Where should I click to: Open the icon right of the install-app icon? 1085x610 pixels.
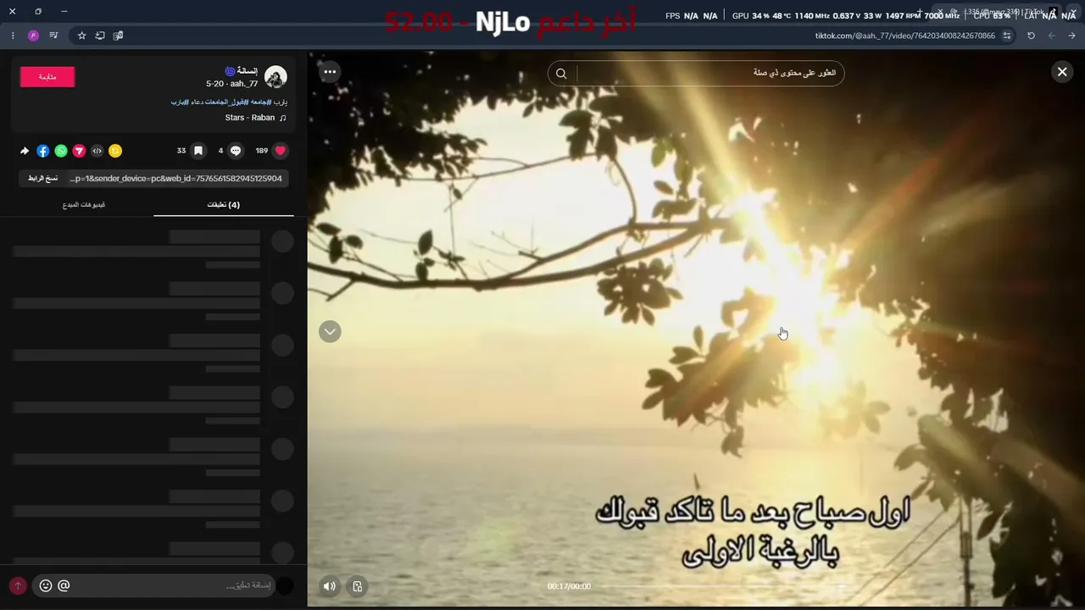[x=119, y=36]
